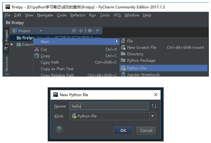
Task: Open the Help menu
Action: 147,15
